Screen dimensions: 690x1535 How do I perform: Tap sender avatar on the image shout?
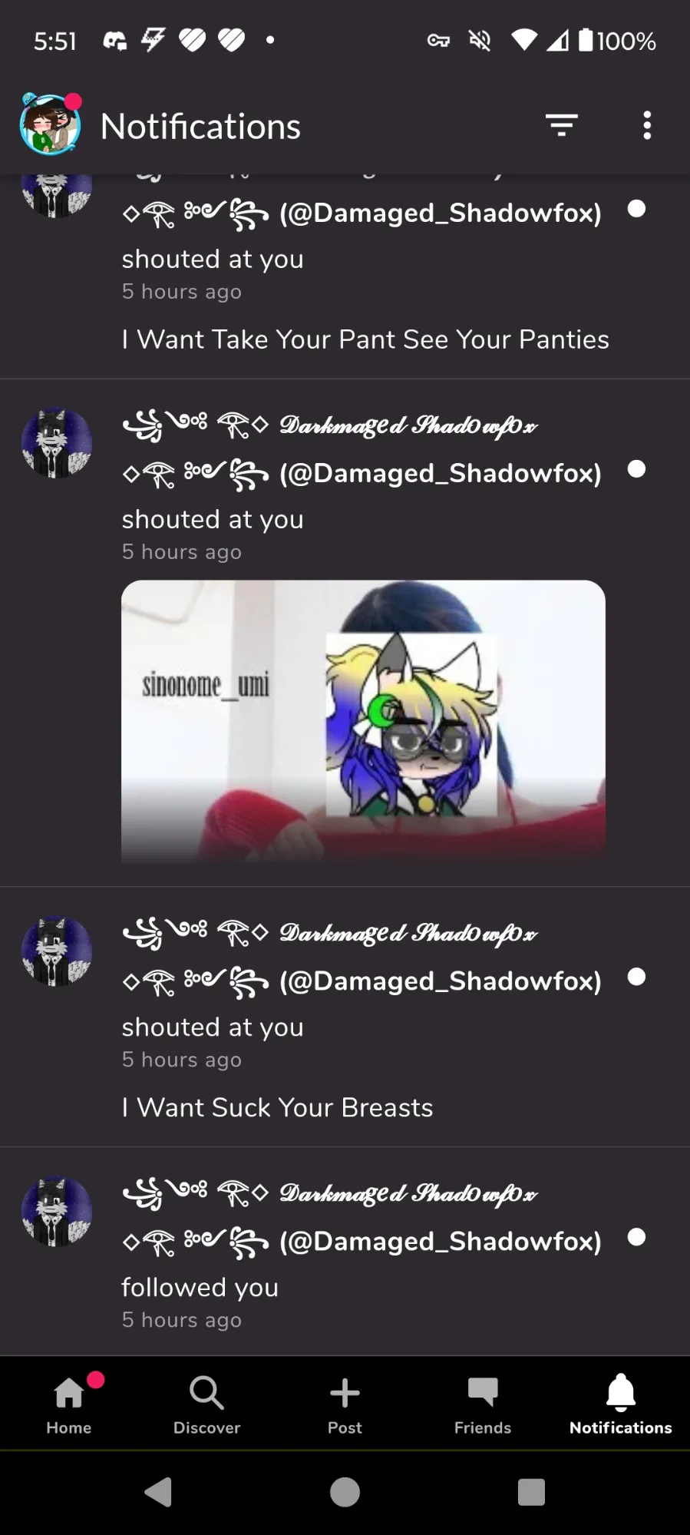point(57,443)
